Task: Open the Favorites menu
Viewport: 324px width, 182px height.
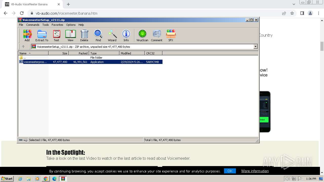Action: point(57,25)
